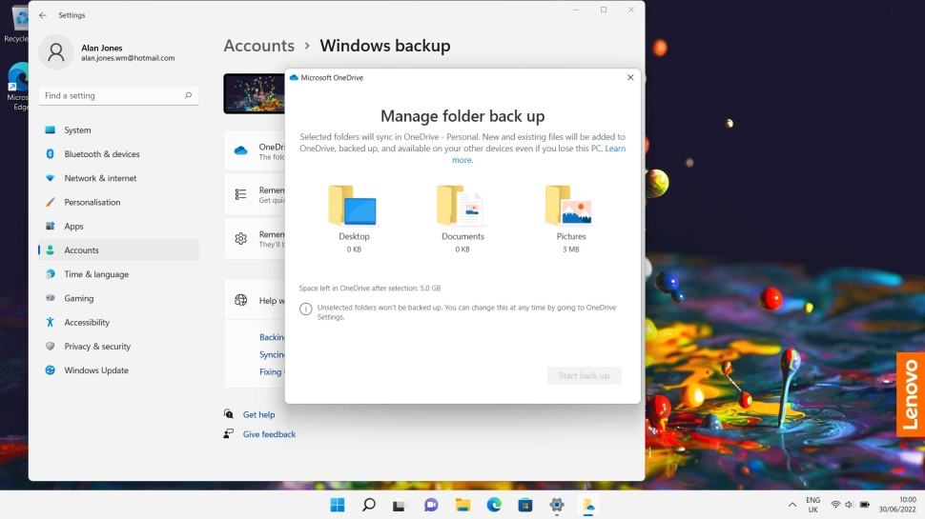Screen dimensions: 925x519
Task: Click the Find a setting search box
Action: (118, 95)
